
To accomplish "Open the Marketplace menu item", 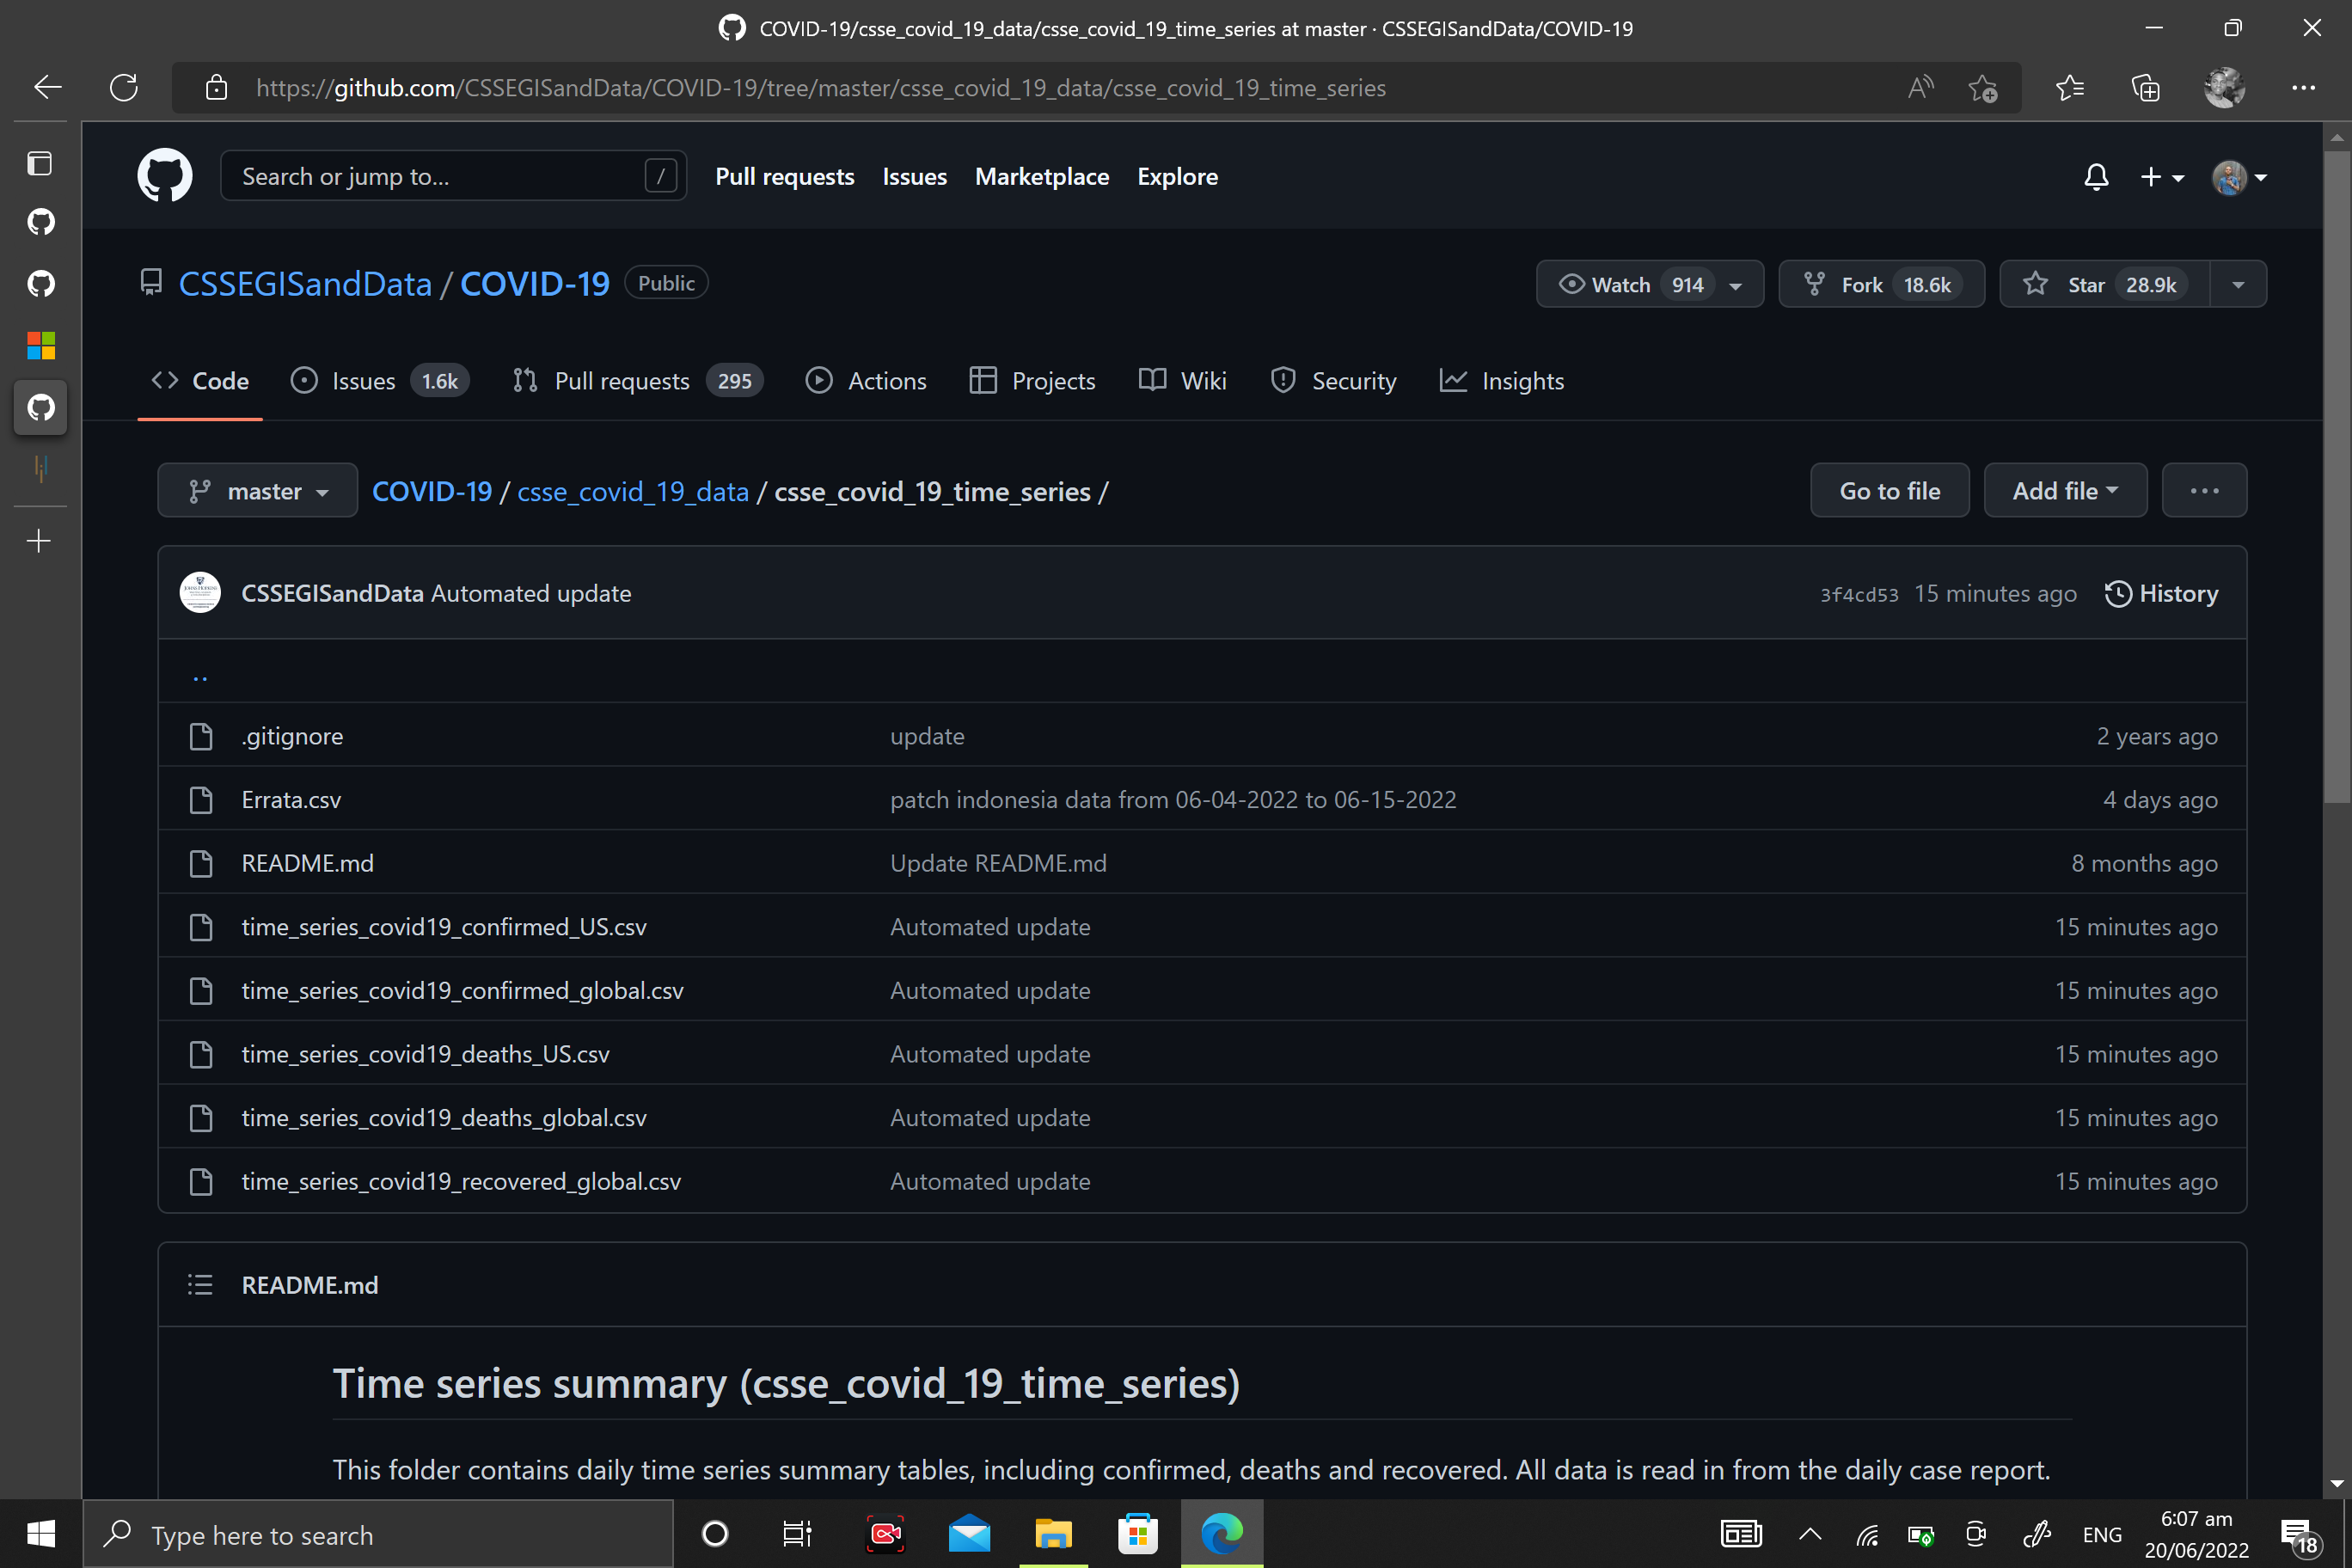I will coord(1041,176).
